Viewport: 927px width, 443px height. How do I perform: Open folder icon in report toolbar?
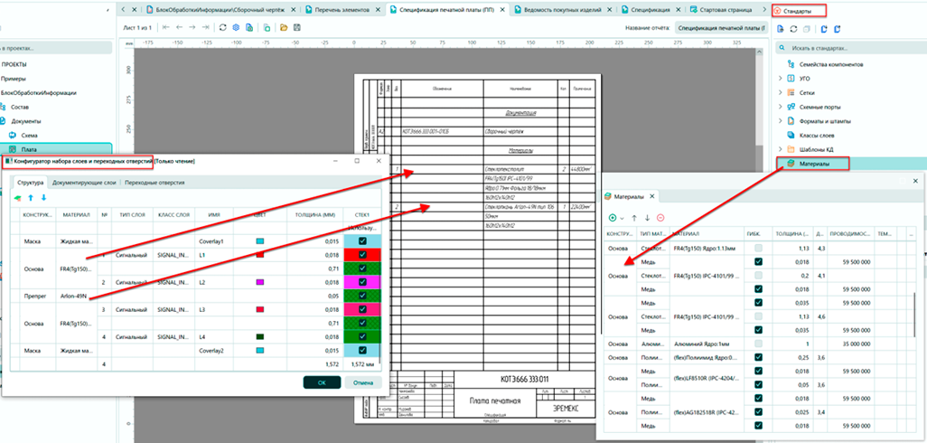tap(284, 27)
